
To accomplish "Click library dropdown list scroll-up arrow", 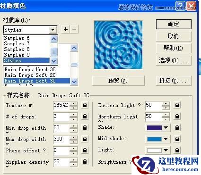I will point(53,39).
